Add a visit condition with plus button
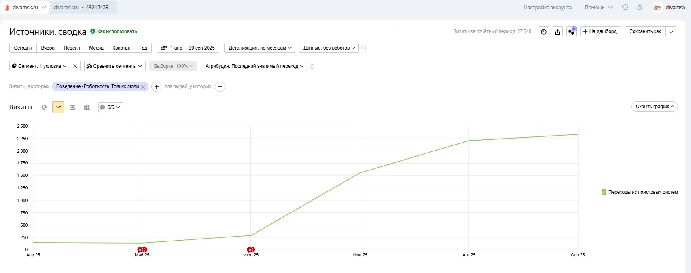The image size is (691, 273). [x=157, y=87]
